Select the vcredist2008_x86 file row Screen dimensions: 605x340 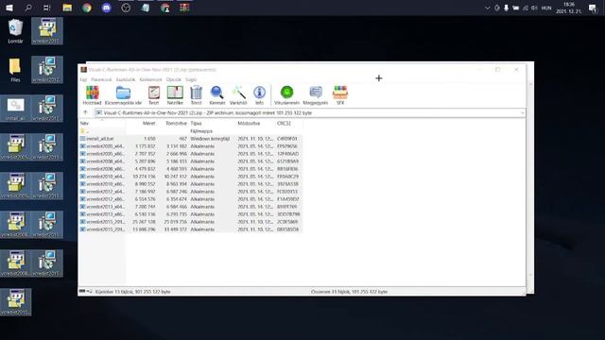pos(191,169)
